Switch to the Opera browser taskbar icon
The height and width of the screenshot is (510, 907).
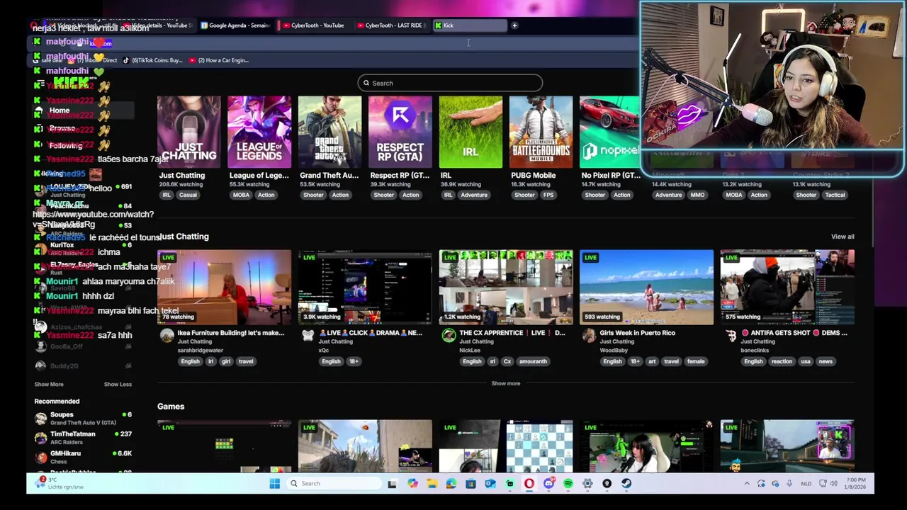(529, 484)
